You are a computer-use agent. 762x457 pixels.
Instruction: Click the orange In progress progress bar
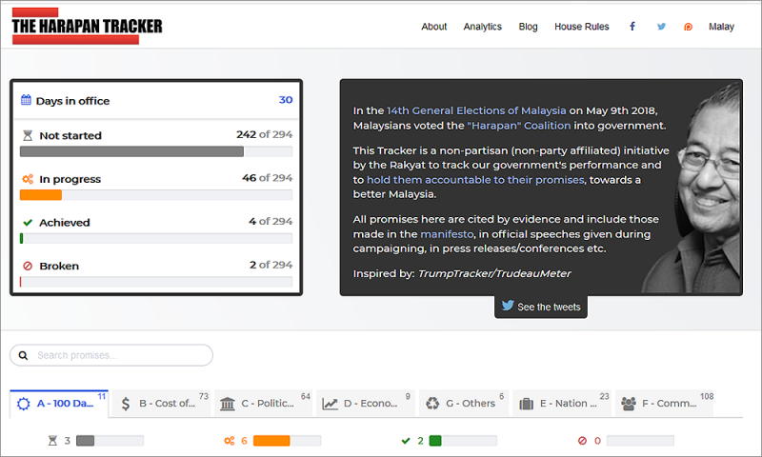41,195
